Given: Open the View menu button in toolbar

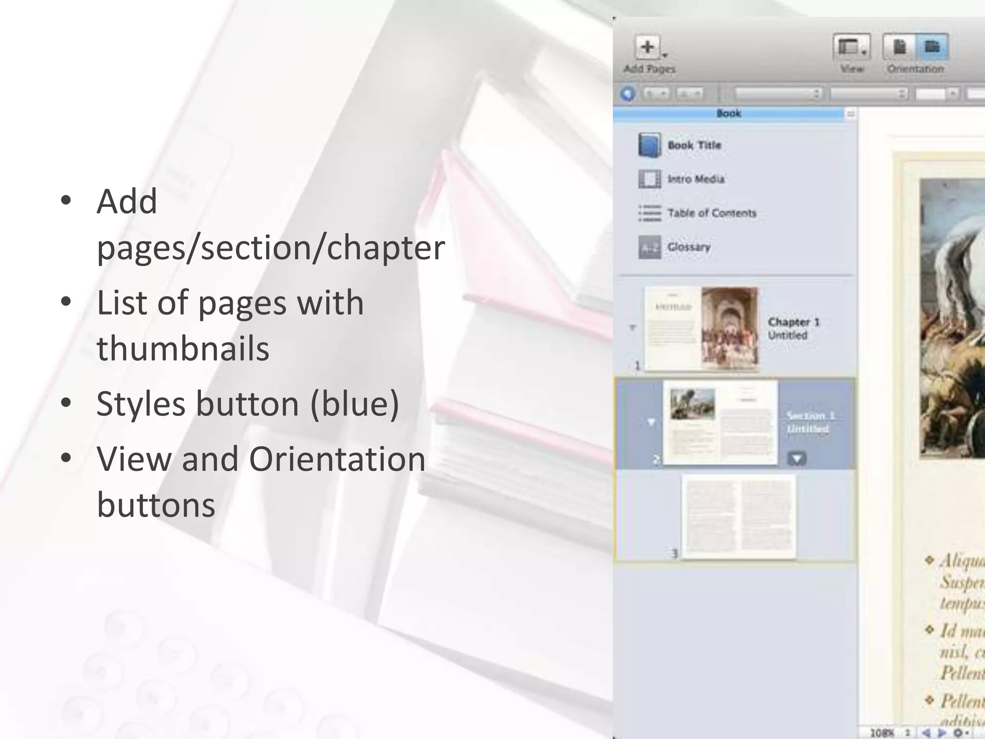Looking at the screenshot, I should pyautogui.click(x=851, y=47).
